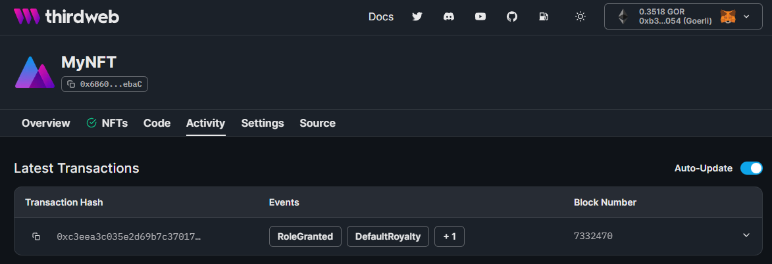Open the YouTube icon link
772x264 pixels.
coord(480,17)
